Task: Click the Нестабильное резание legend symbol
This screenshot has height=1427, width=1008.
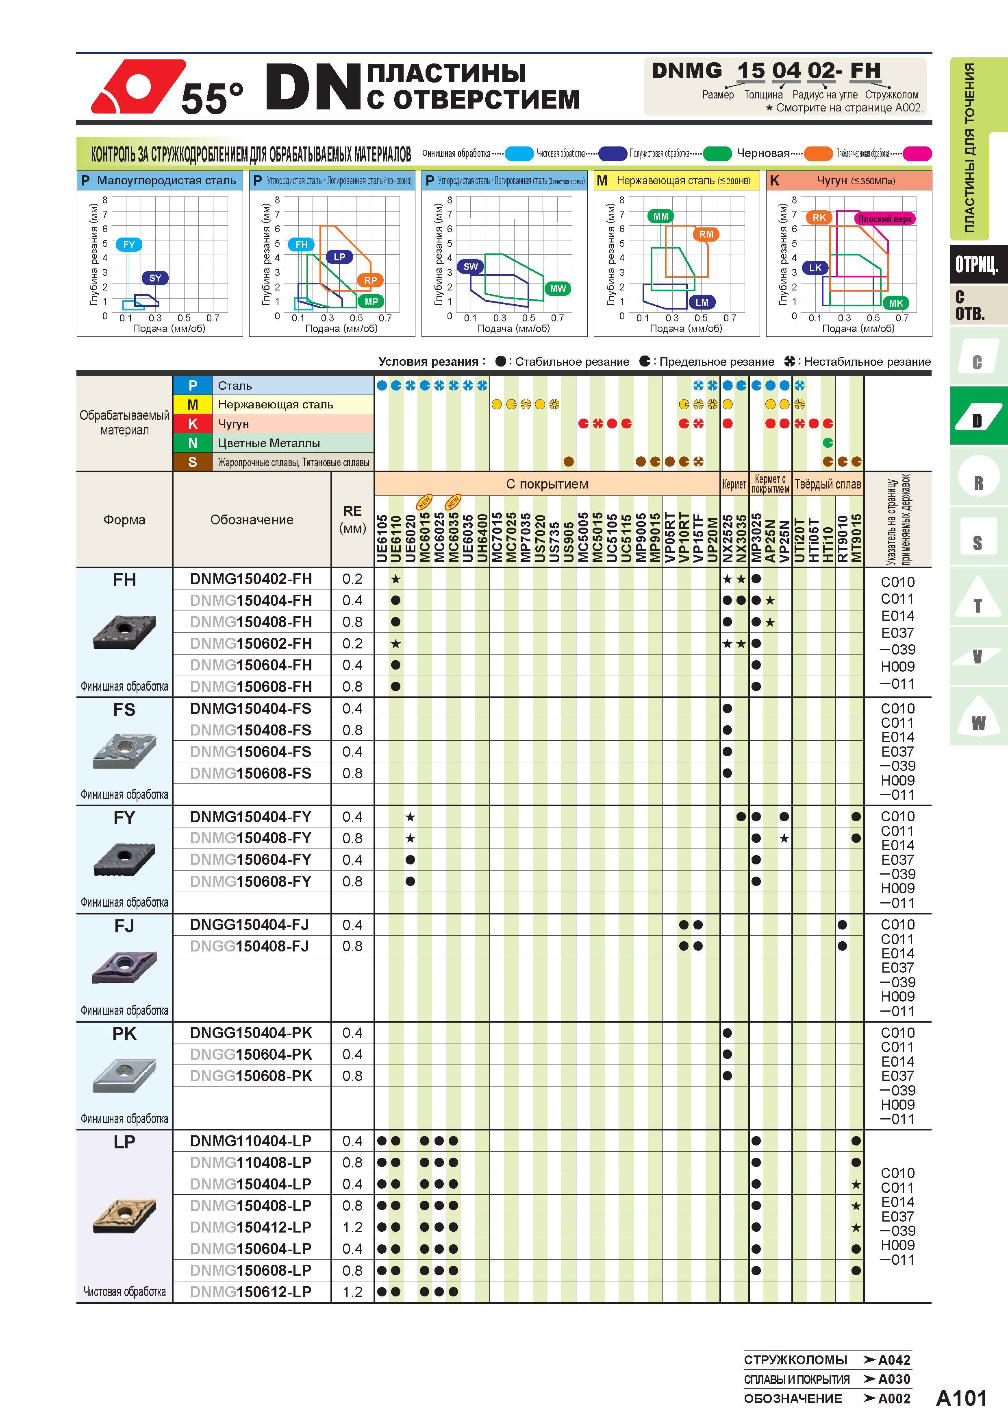Action: (x=789, y=361)
